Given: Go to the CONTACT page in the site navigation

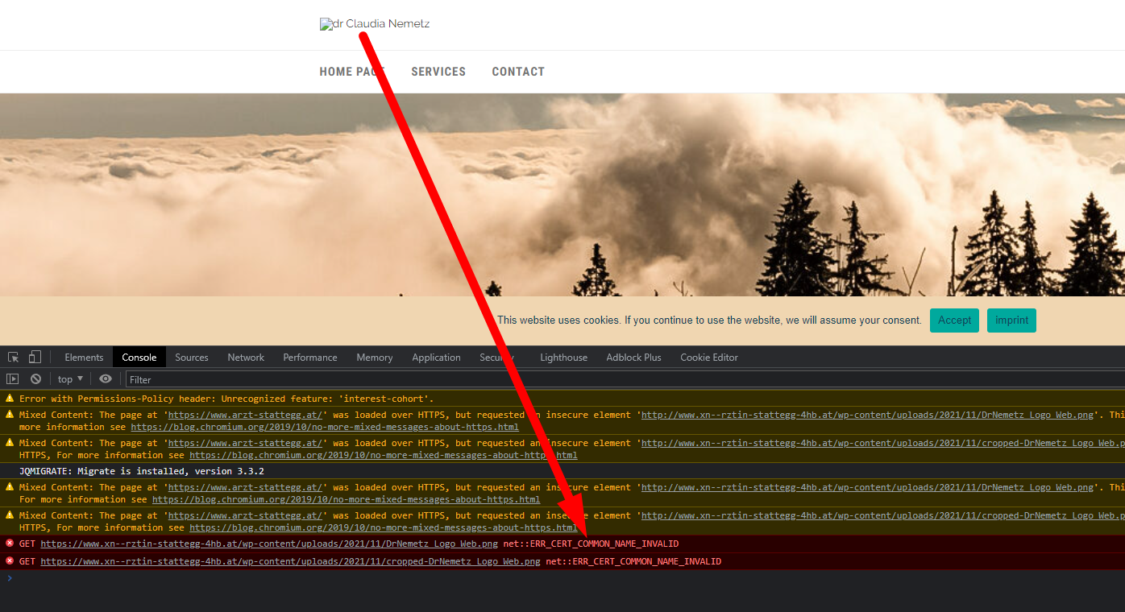Looking at the screenshot, I should [518, 72].
